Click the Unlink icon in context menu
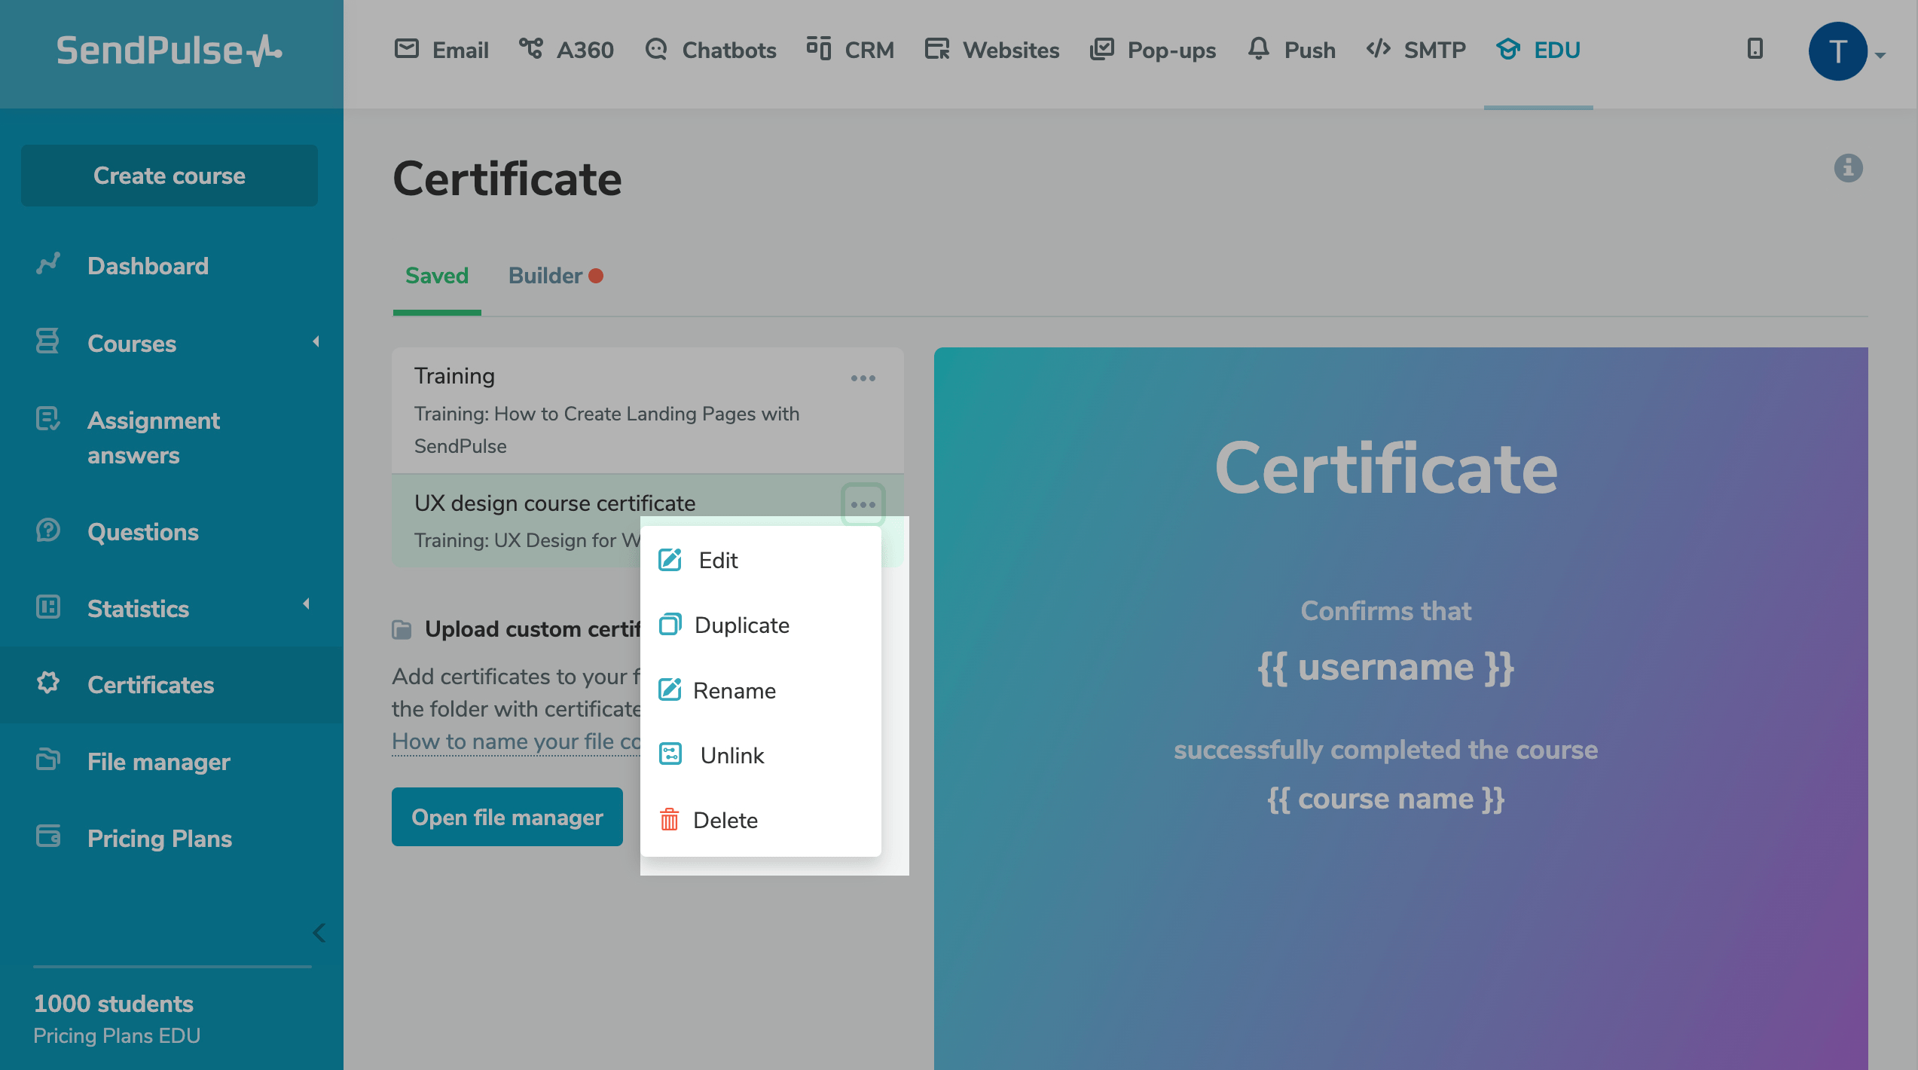This screenshot has width=1918, height=1070. coord(670,754)
